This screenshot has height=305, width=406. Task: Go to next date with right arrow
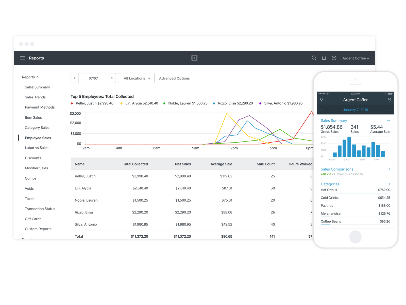click(112, 78)
